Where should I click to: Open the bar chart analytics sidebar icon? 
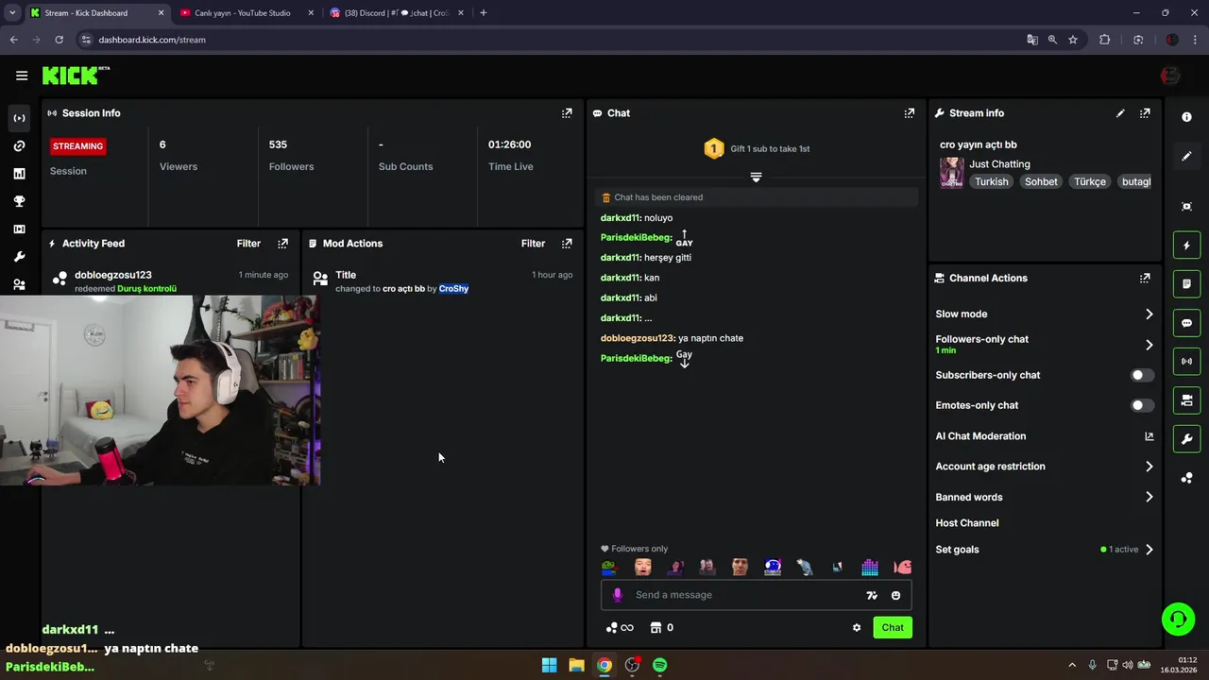coord(19,174)
